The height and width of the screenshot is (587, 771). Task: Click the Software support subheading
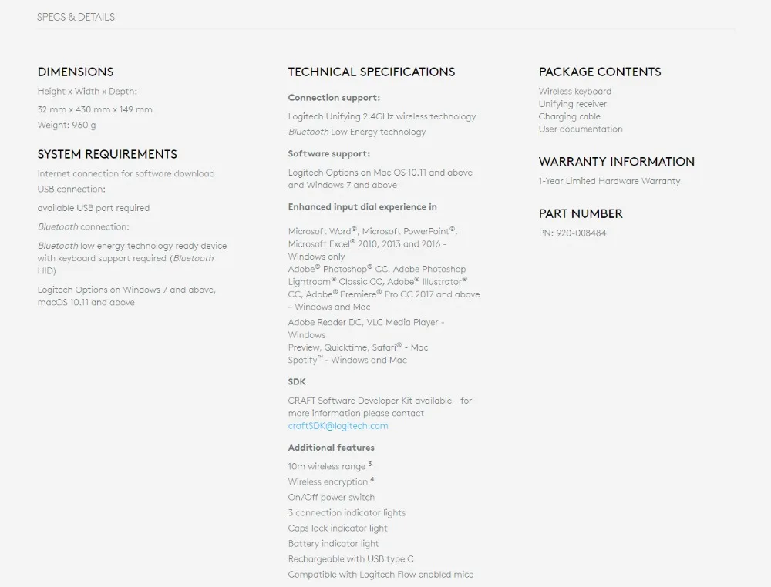coord(329,154)
